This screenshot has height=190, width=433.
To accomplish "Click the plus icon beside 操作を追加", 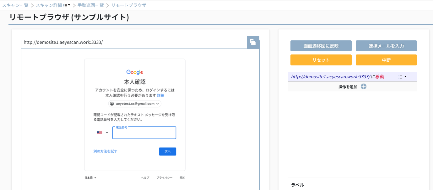I will (x=364, y=87).
